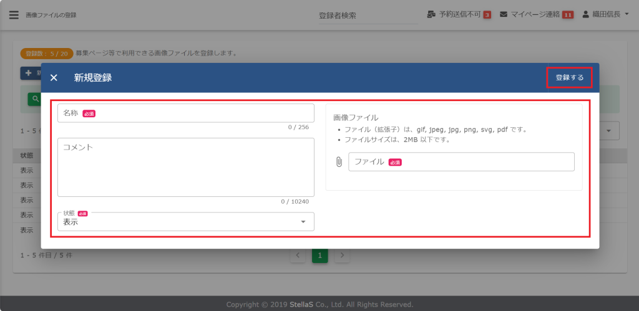Click the next page arrow

[341, 256]
